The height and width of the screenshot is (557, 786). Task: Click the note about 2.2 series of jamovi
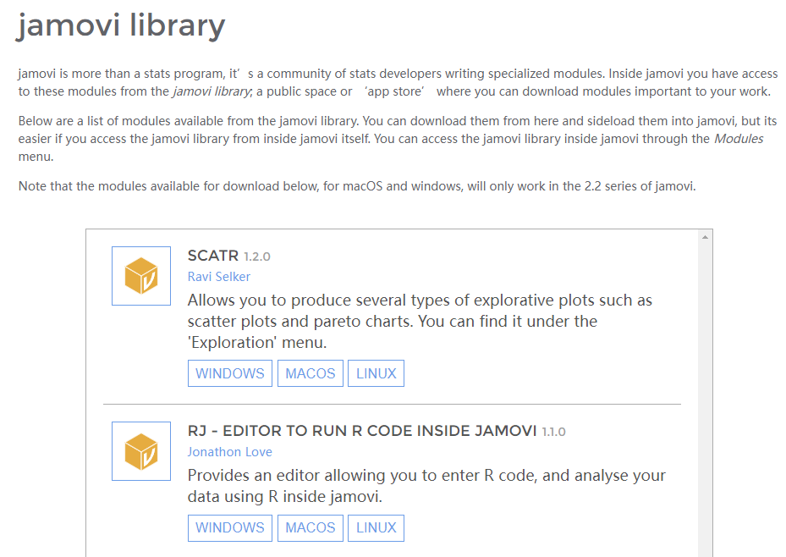coord(357,186)
